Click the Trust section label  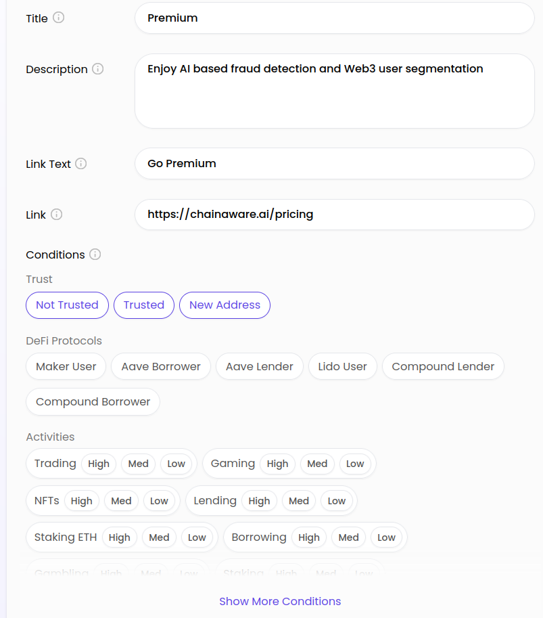pos(39,279)
